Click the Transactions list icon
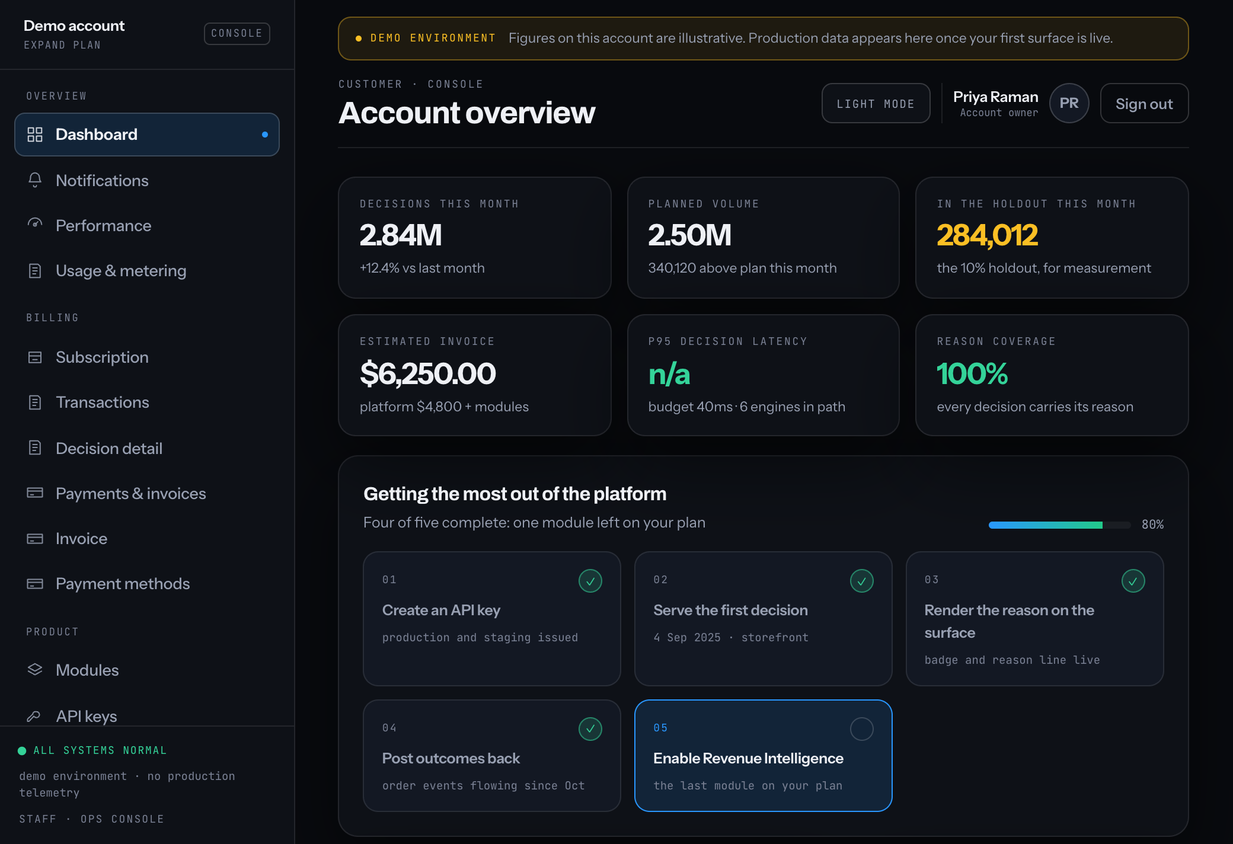 (35, 402)
